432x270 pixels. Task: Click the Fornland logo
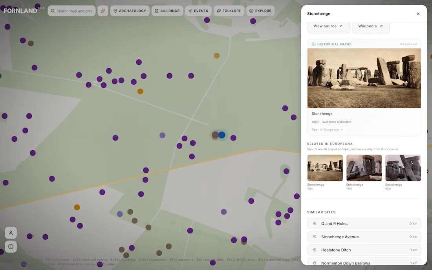click(20, 11)
